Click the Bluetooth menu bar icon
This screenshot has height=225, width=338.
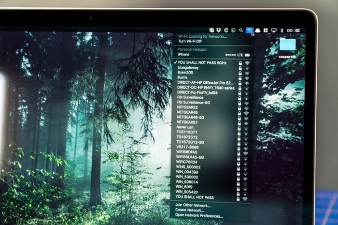(282, 30)
